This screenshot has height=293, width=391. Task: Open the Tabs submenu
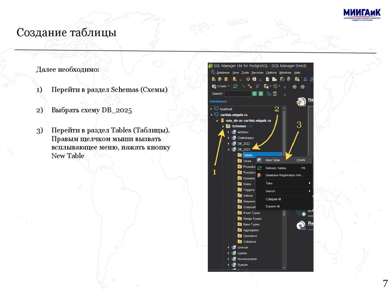[284, 183]
